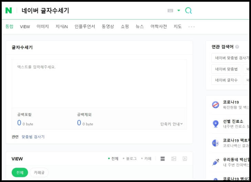The width and height of the screenshot is (251, 182).
Task: Click the vaccine syringe icon
Action: 216,162
